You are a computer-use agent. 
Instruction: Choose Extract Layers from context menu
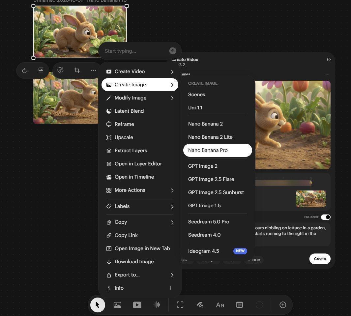(140, 151)
